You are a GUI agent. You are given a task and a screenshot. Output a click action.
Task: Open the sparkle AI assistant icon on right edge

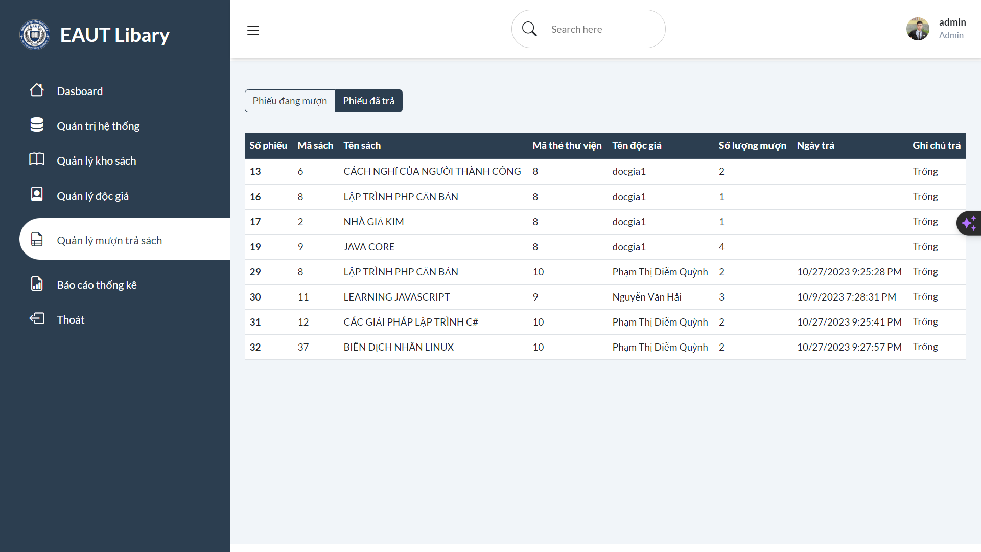click(970, 223)
